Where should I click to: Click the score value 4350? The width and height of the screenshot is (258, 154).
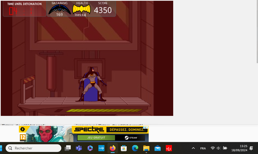pos(103,10)
